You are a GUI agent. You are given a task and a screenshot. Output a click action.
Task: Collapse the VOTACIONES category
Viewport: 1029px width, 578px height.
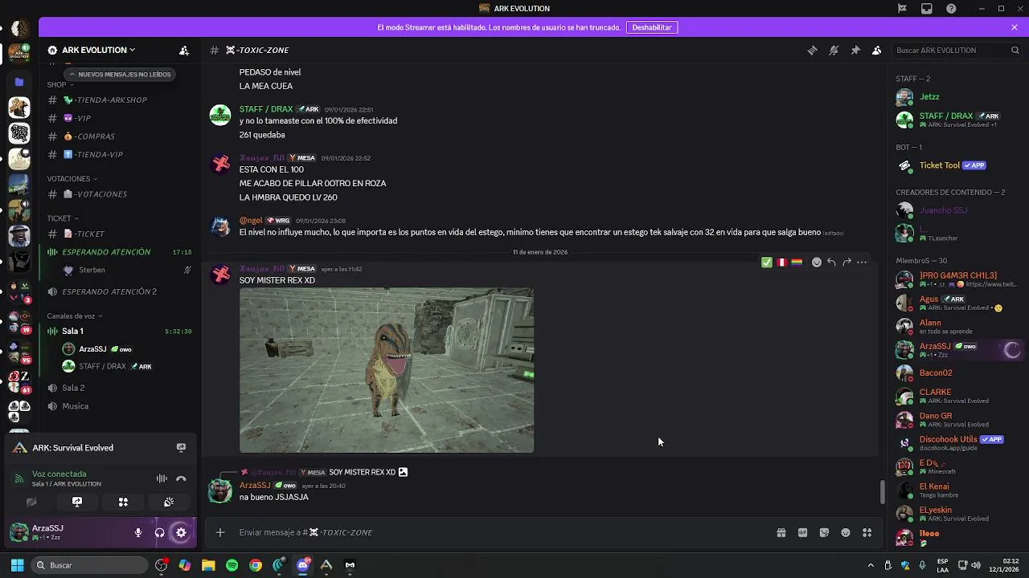point(72,178)
